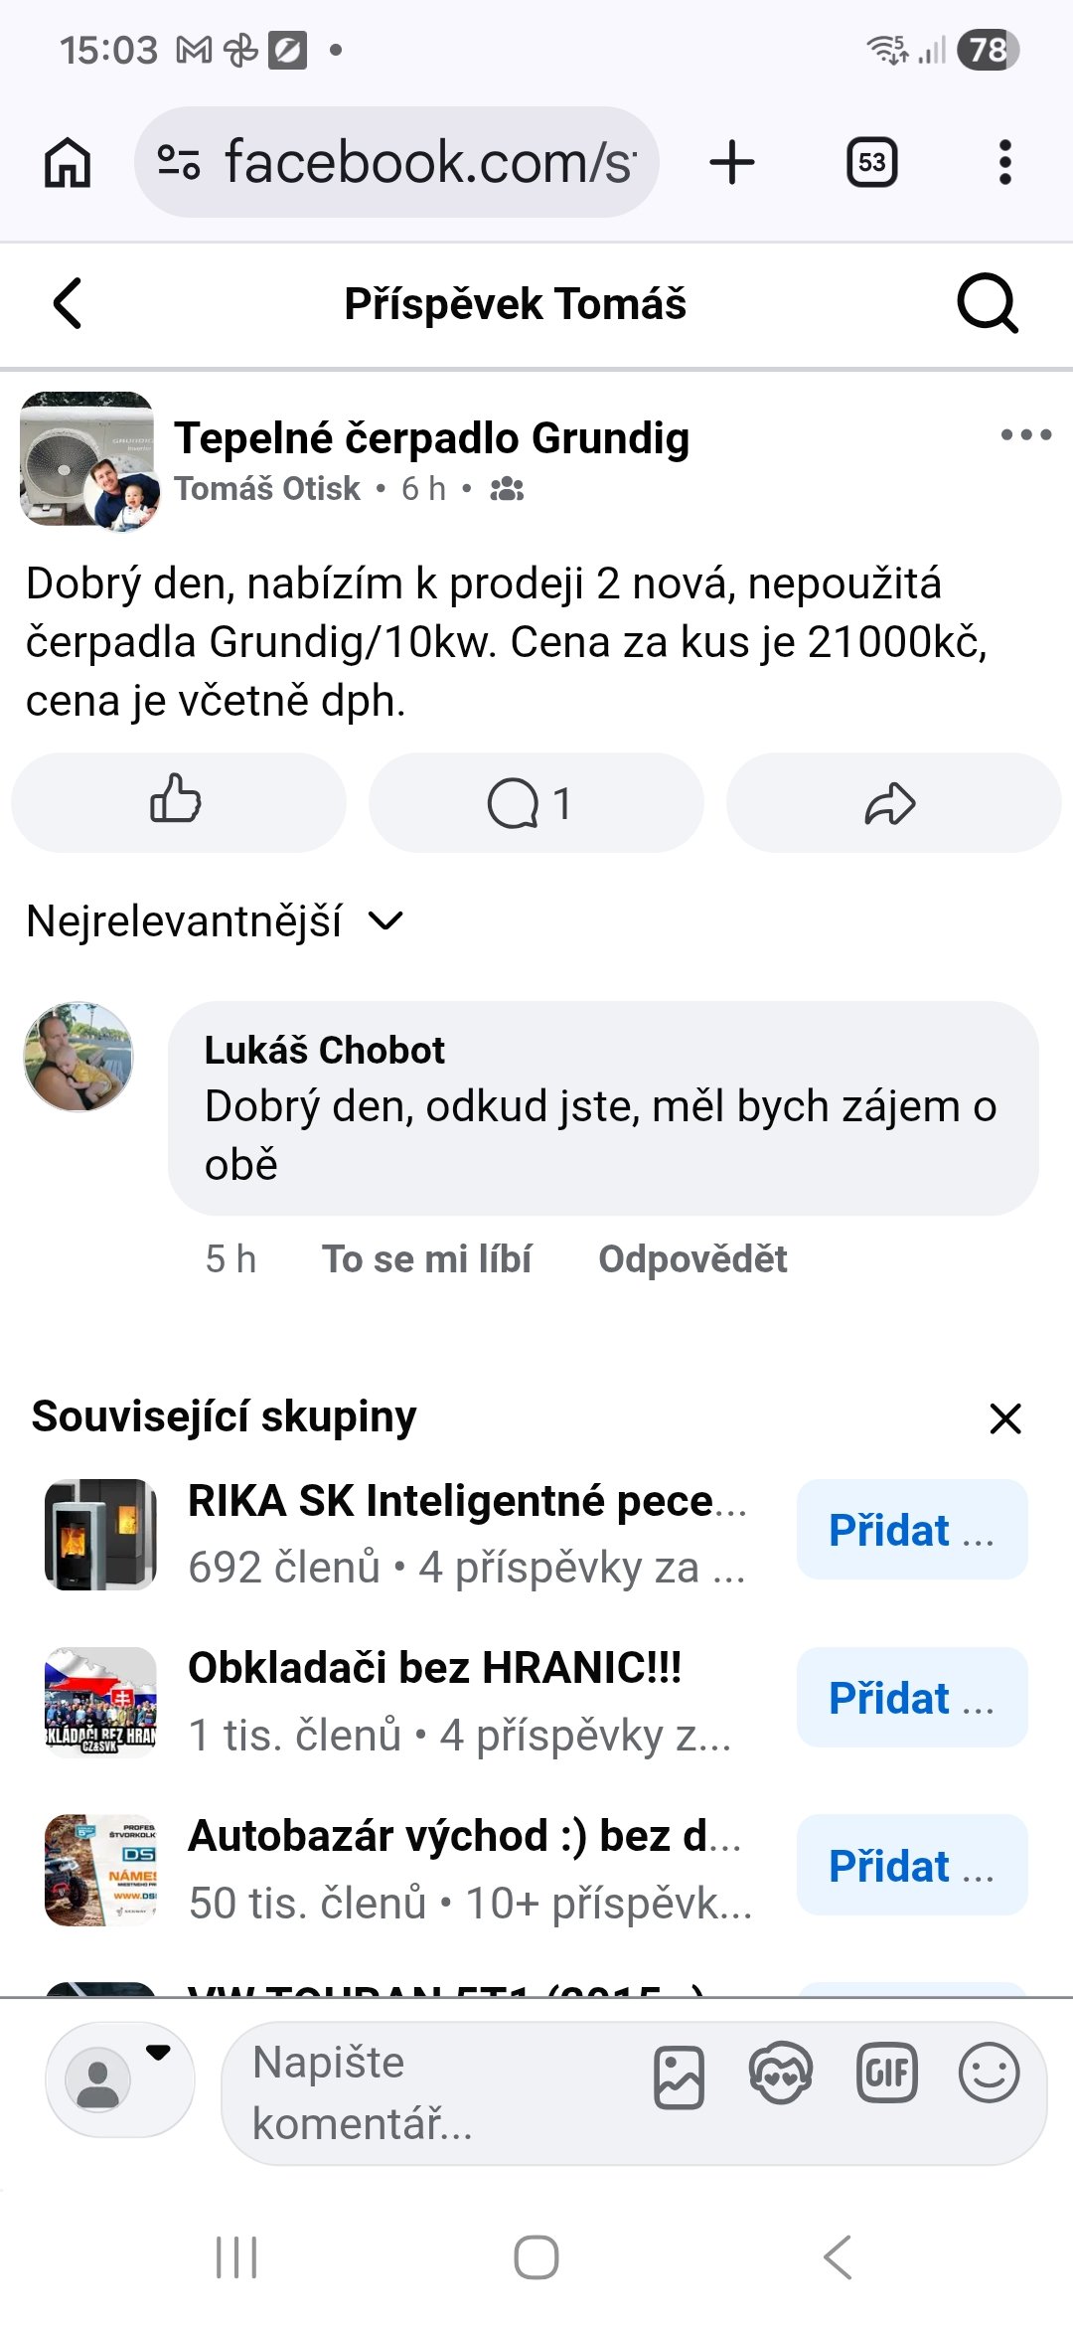This screenshot has height=2326, width=1073.
Task: Go back from the post view
Action: [x=68, y=303]
